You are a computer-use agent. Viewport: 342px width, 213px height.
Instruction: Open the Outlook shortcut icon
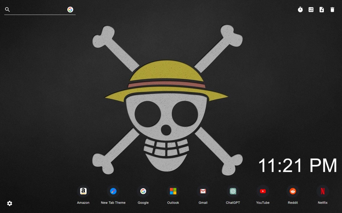point(173,191)
